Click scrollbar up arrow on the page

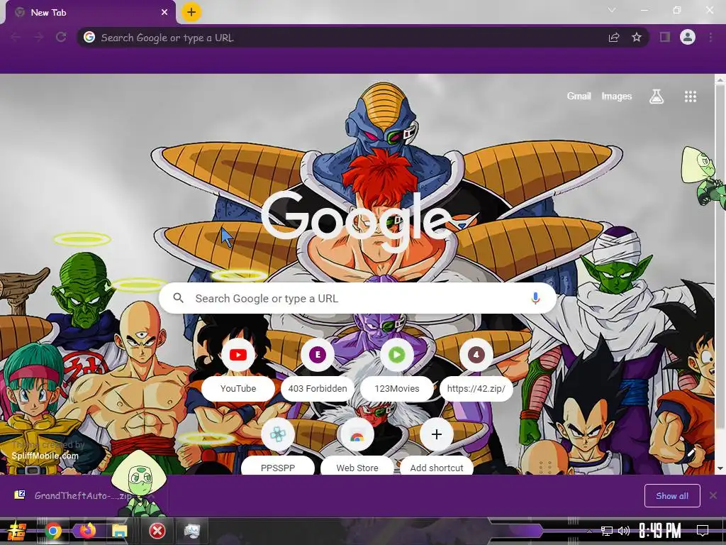coord(720,79)
